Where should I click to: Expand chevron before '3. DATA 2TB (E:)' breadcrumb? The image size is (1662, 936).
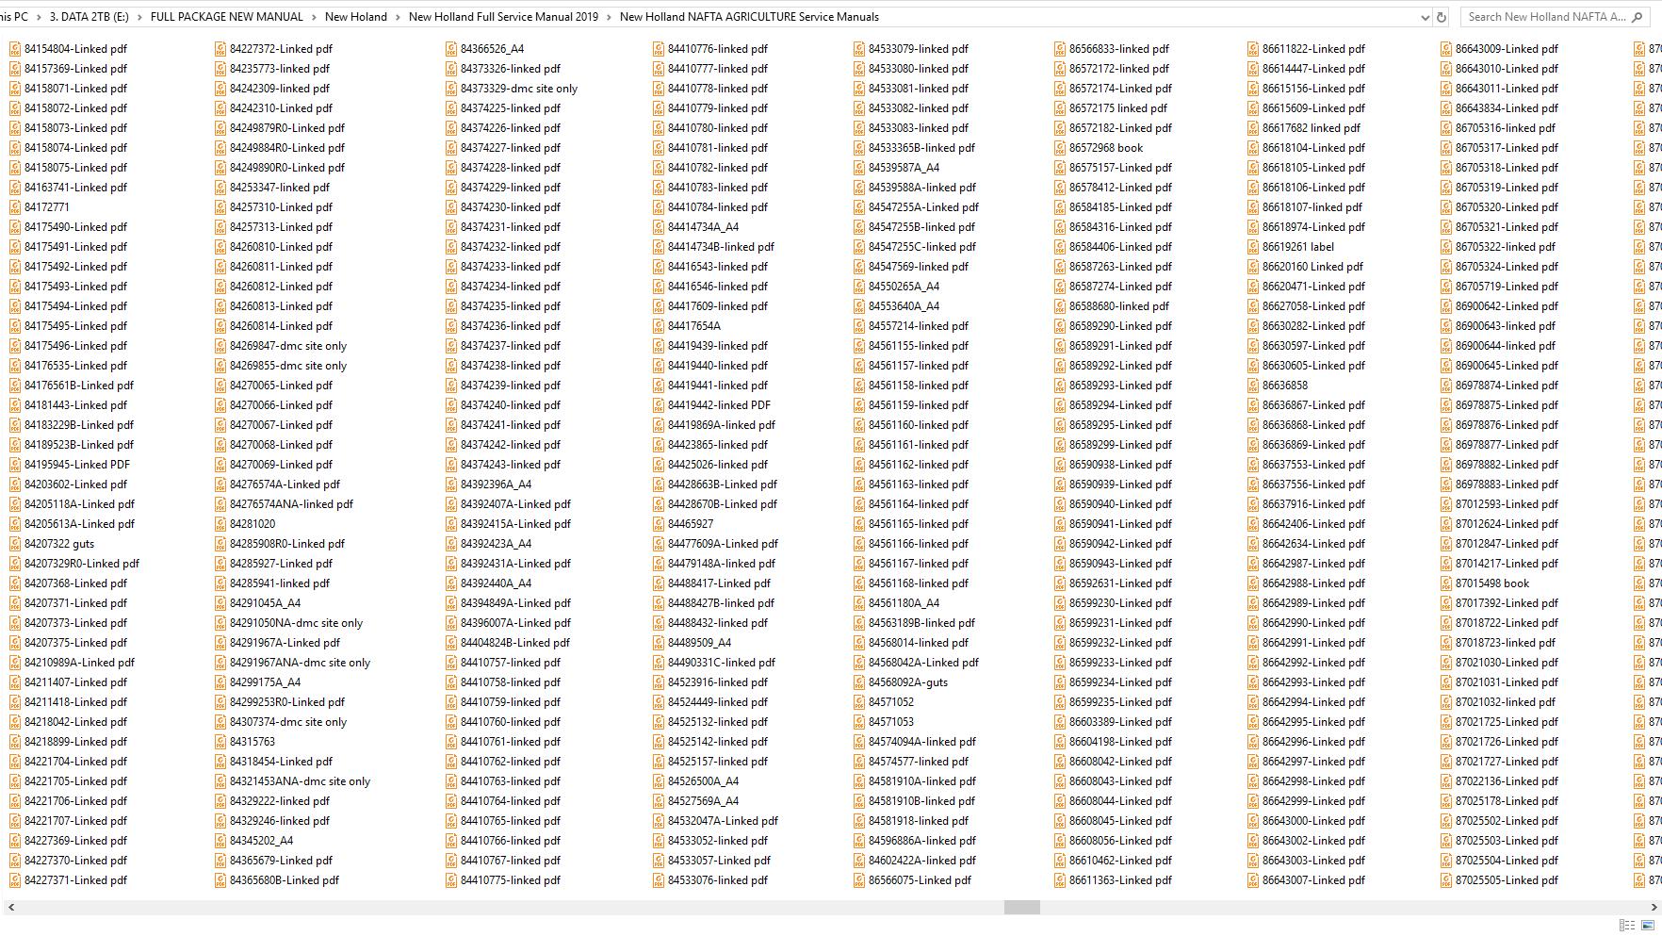click(x=39, y=17)
